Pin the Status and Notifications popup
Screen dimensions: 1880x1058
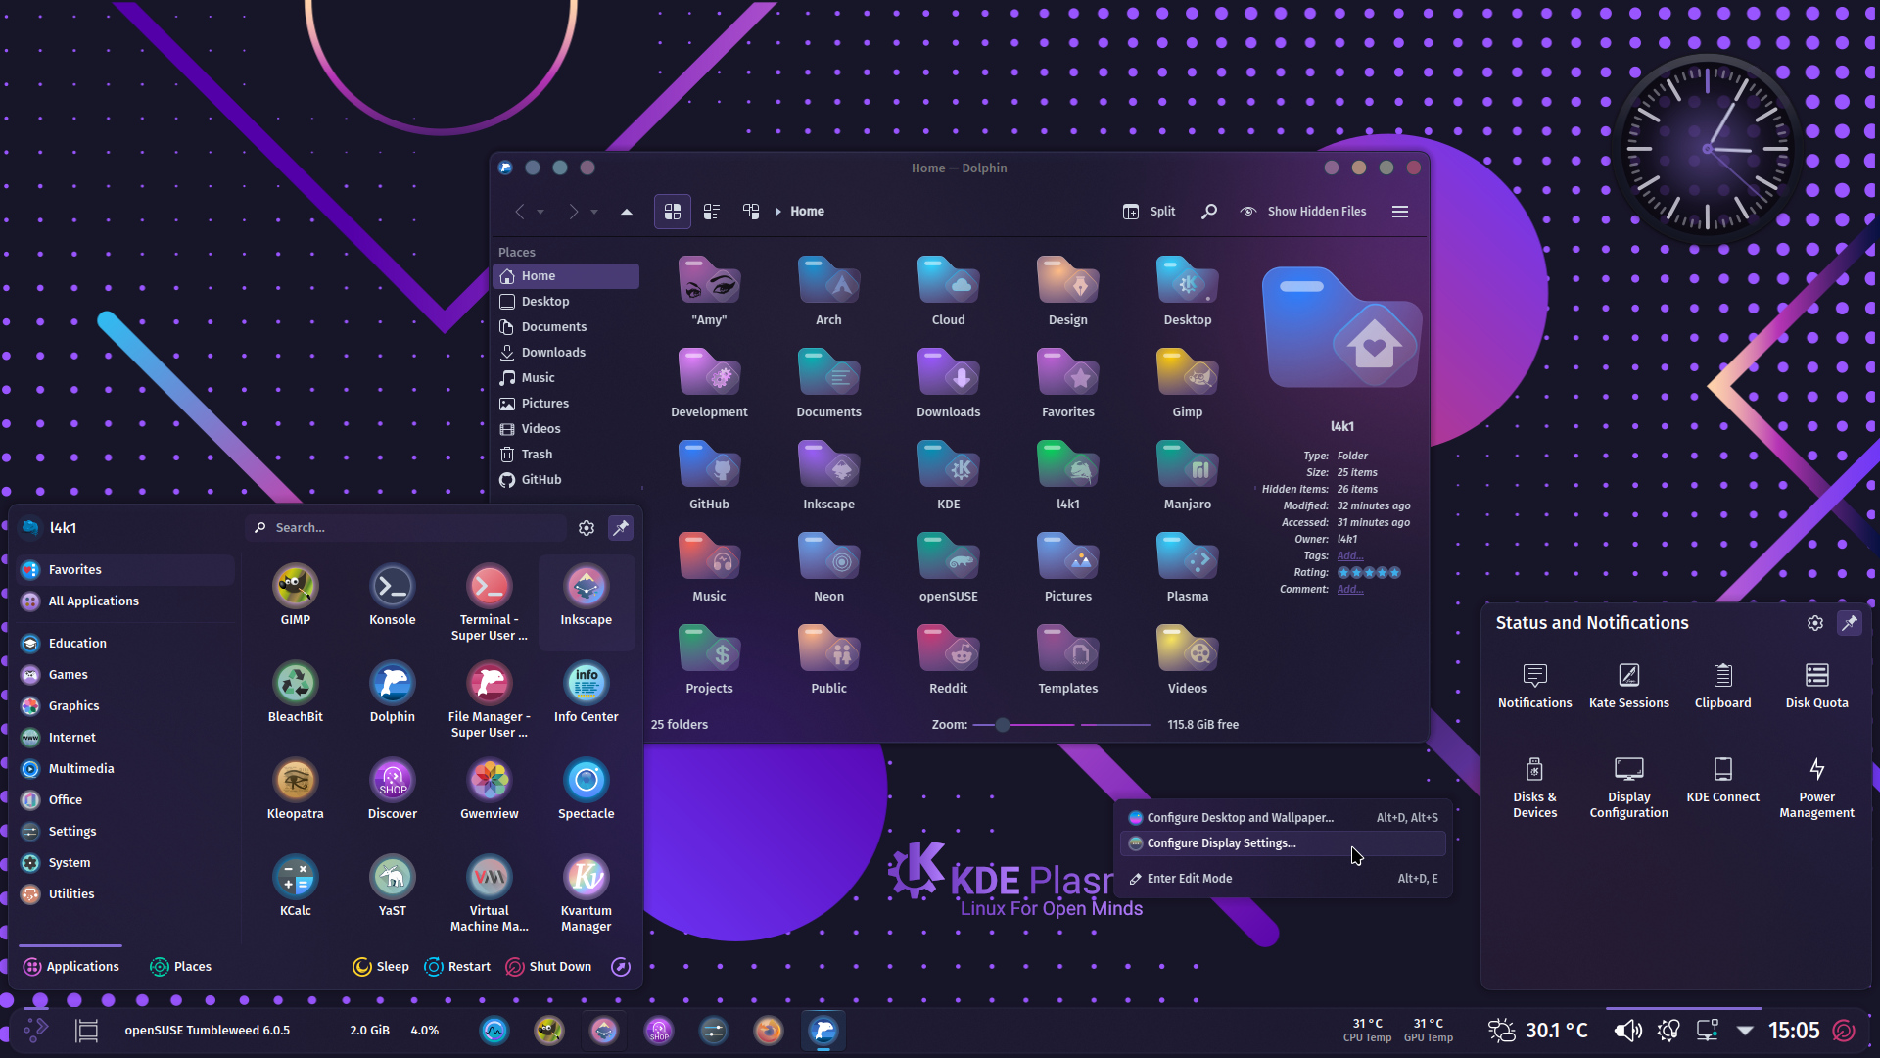coord(1850,623)
